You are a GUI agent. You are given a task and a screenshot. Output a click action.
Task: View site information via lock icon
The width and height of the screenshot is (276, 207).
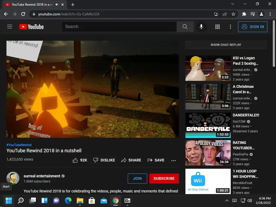point(34,14)
